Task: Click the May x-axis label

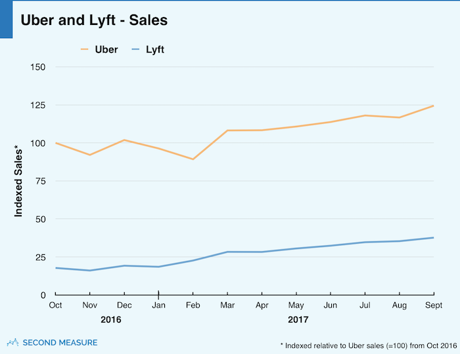Action: coord(296,305)
